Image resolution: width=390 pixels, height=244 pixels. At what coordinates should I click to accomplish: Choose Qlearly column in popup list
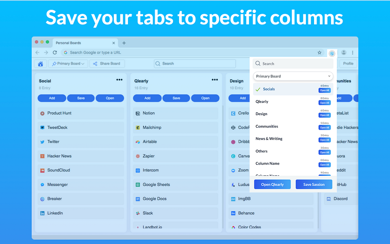[262, 102]
